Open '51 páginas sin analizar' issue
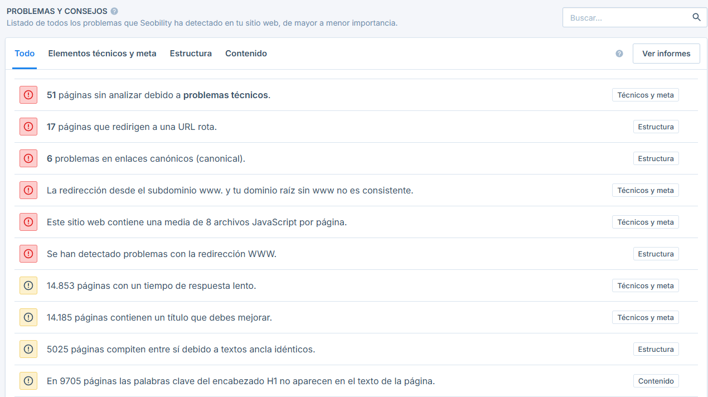The width and height of the screenshot is (708, 397). 158,95
